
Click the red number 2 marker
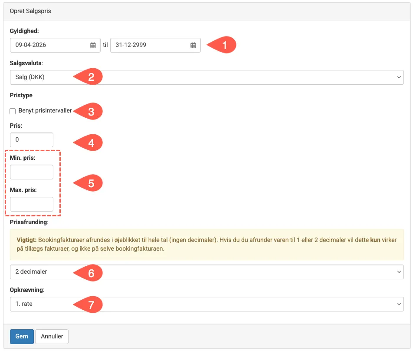[x=90, y=77]
